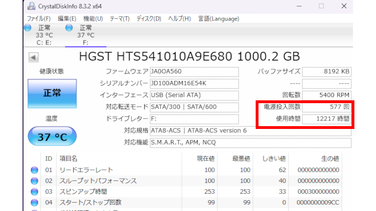Open the ファイル(F) menu
This screenshot has height=211, width=376.
[x=39, y=19]
